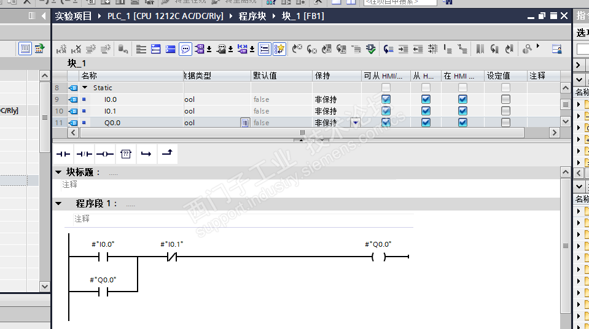Click the 名称 column header

(x=131, y=76)
